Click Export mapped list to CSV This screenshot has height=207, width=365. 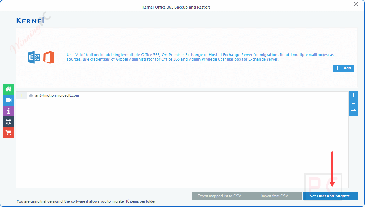(219, 196)
